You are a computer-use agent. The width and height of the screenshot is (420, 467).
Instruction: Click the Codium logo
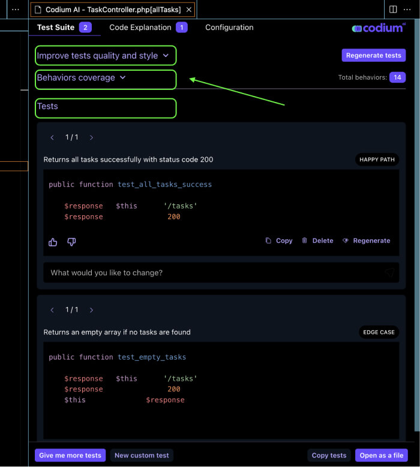pos(379,28)
